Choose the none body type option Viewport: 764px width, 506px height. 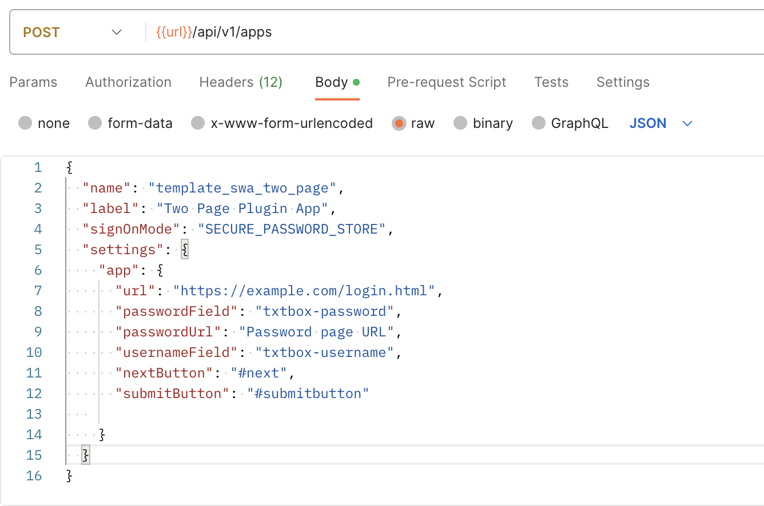click(x=25, y=123)
